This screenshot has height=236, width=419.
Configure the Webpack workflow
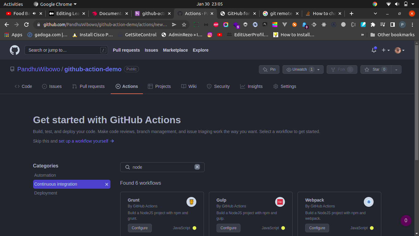(x=317, y=228)
